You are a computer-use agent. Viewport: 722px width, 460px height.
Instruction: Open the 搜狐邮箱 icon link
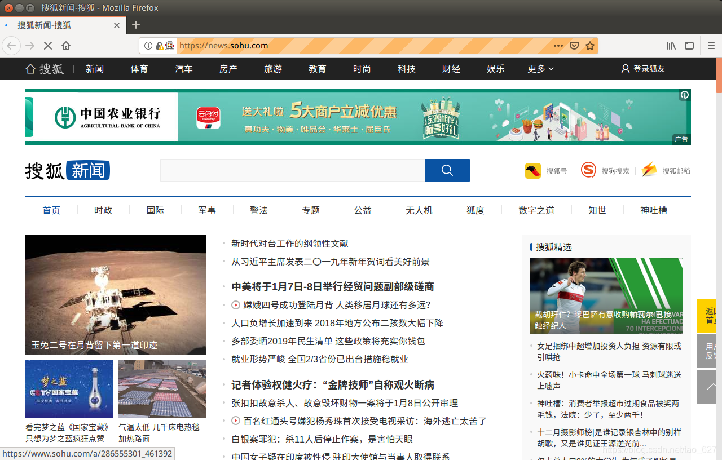[x=649, y=170]
